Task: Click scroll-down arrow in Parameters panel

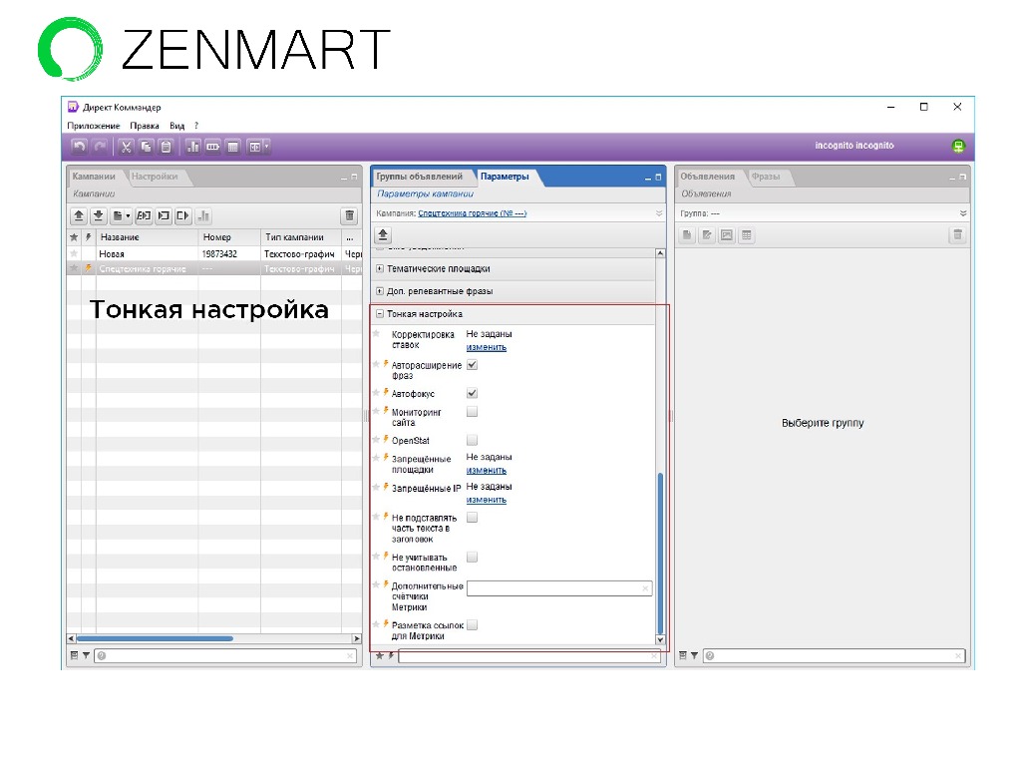Action: (660, 639)
